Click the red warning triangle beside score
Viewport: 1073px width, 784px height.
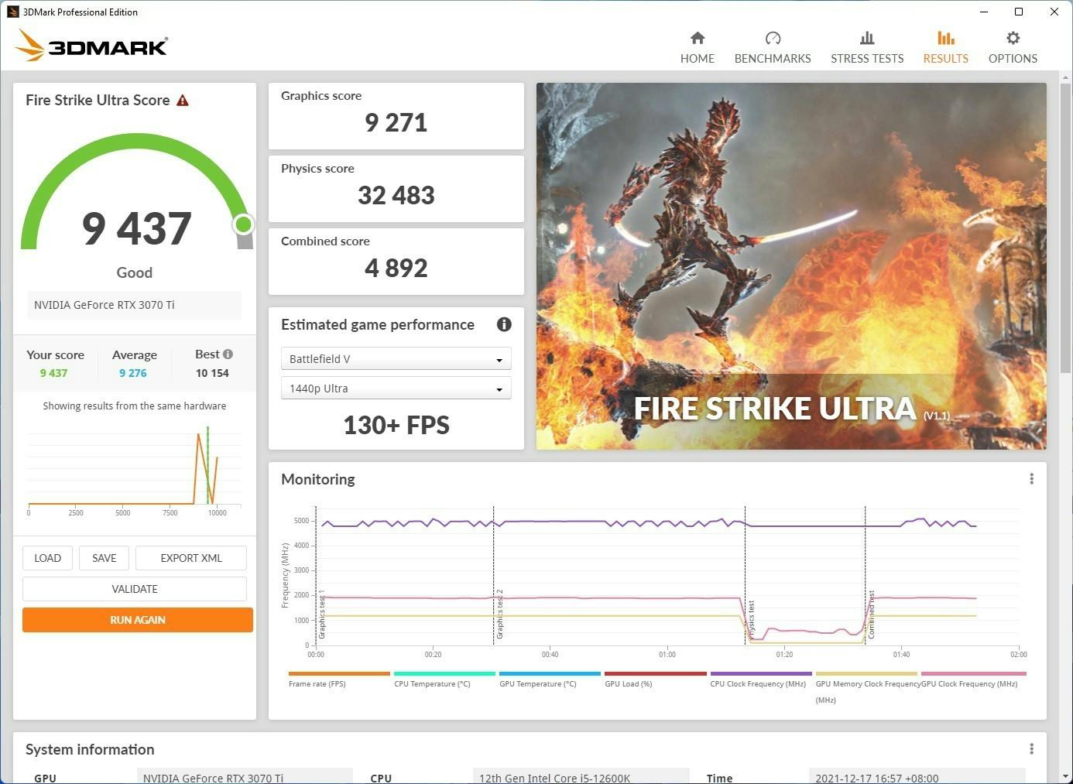pos(183,101)
